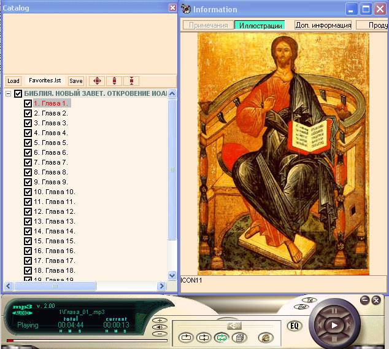The image size is (389, 349).
Task: Skip to the previous track
Action: tap(320, 325)
